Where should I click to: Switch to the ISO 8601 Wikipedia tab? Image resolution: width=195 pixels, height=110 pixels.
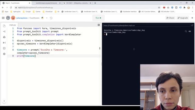77,3
